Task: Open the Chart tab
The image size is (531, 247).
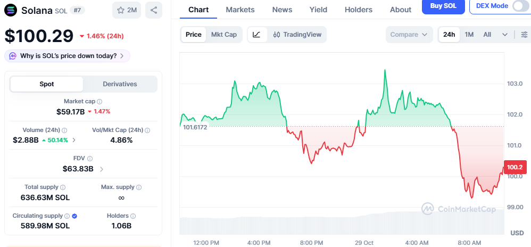Action: point(198,10)
